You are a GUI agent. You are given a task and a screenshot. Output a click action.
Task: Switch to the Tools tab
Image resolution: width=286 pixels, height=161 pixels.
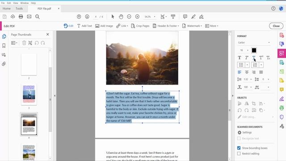pyautogui.click(x=19, y=8)
